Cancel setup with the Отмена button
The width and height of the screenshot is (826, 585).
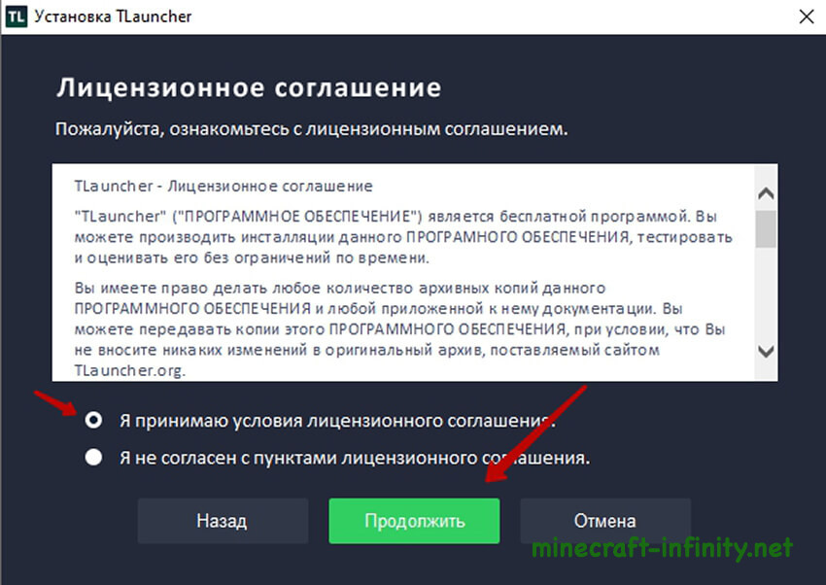[x=605, y=521]
